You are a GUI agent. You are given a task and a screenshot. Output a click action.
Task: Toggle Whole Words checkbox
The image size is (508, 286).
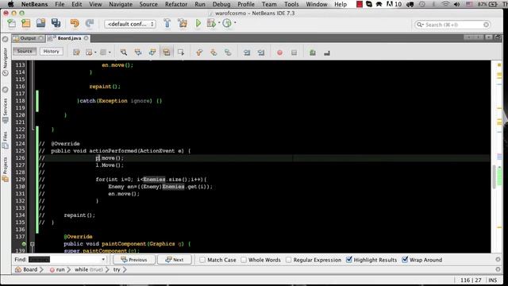click(244, 260)
